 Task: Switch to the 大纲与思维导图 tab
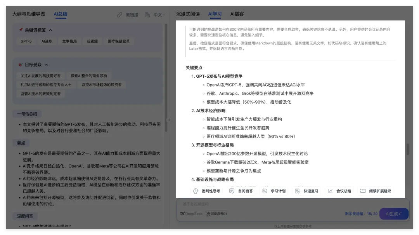[x=29, y=14]
